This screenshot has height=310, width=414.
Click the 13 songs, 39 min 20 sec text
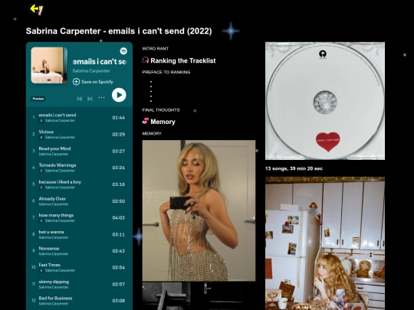tap(294, 168)
